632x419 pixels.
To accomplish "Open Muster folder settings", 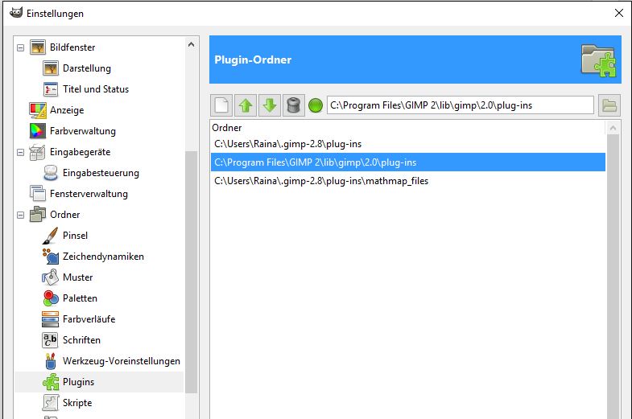I will [x=78, y=277].
